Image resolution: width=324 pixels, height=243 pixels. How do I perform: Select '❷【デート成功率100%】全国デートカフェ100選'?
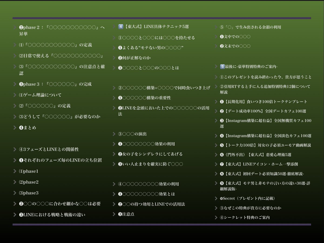click(263, 111)
